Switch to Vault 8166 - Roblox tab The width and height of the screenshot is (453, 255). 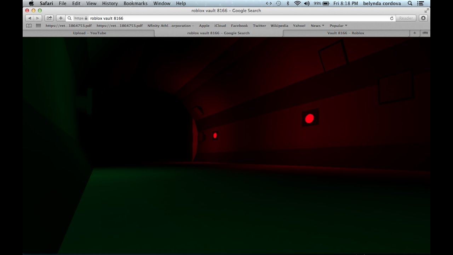coord(346,33)
